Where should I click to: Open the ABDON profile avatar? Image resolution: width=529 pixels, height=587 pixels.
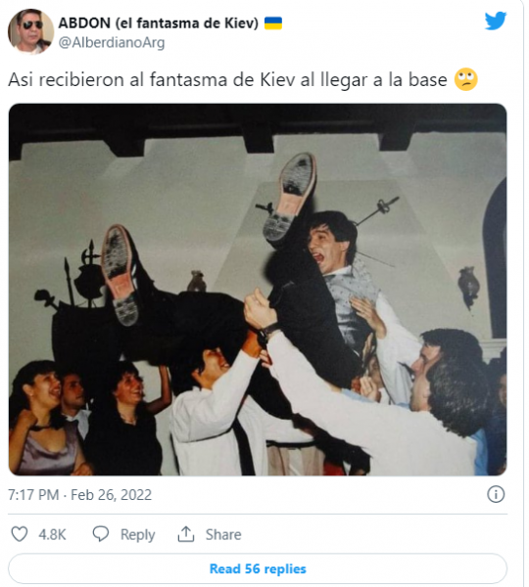[30, 32]
